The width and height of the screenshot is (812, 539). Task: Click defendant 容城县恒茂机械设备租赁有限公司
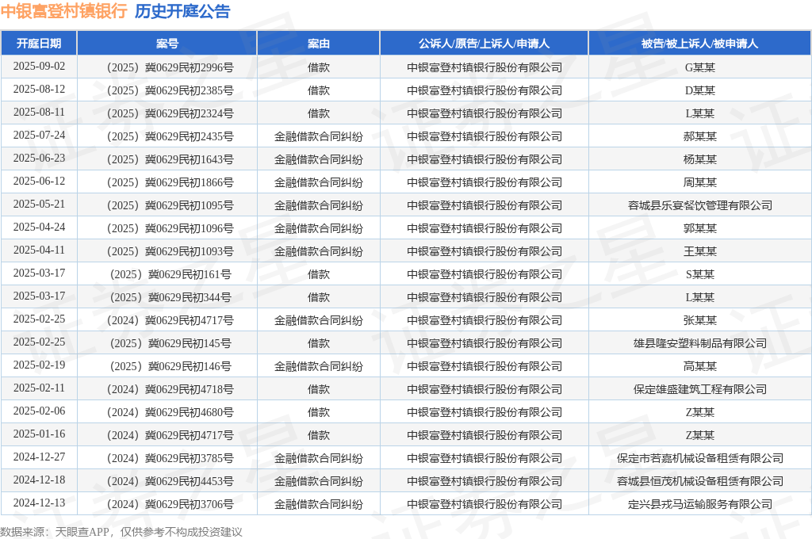[x=699, y=481]
